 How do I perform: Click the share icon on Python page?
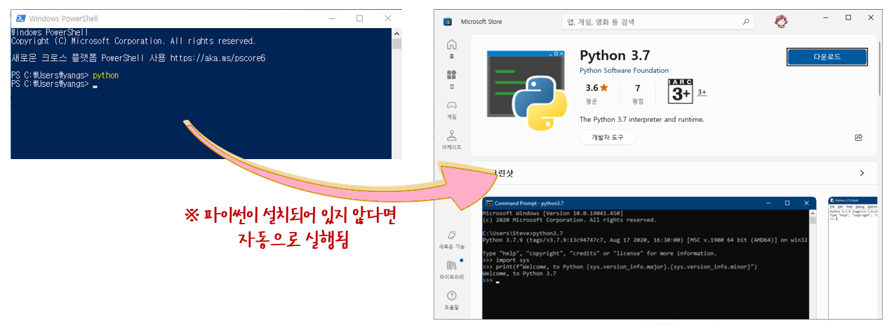858,137
